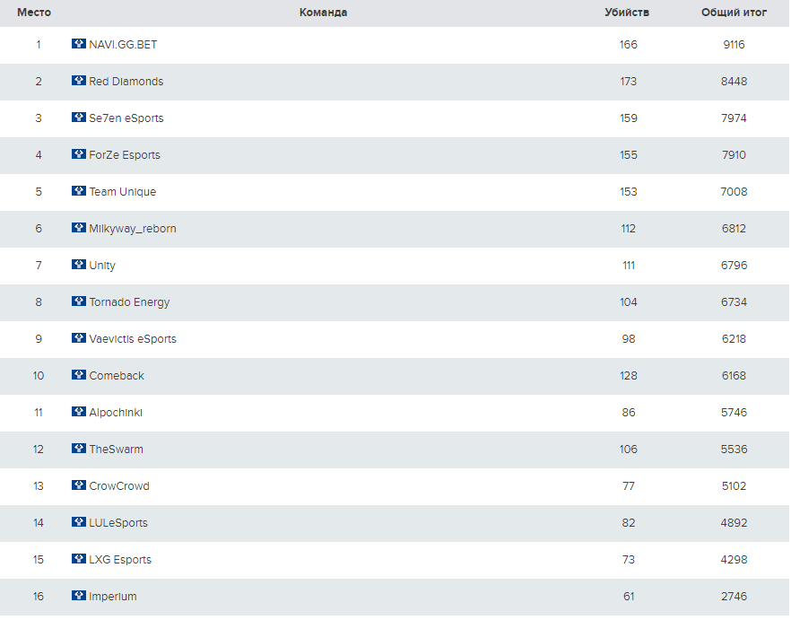Click the Команда column header
The height and width of the screenshot is (620, 791).
pyautogui.click(x=324, y=13)
